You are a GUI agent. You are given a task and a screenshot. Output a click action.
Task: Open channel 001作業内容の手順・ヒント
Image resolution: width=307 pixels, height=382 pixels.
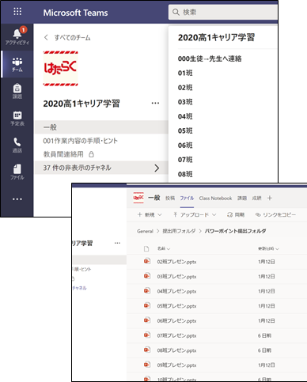click(x=81, y=141)
